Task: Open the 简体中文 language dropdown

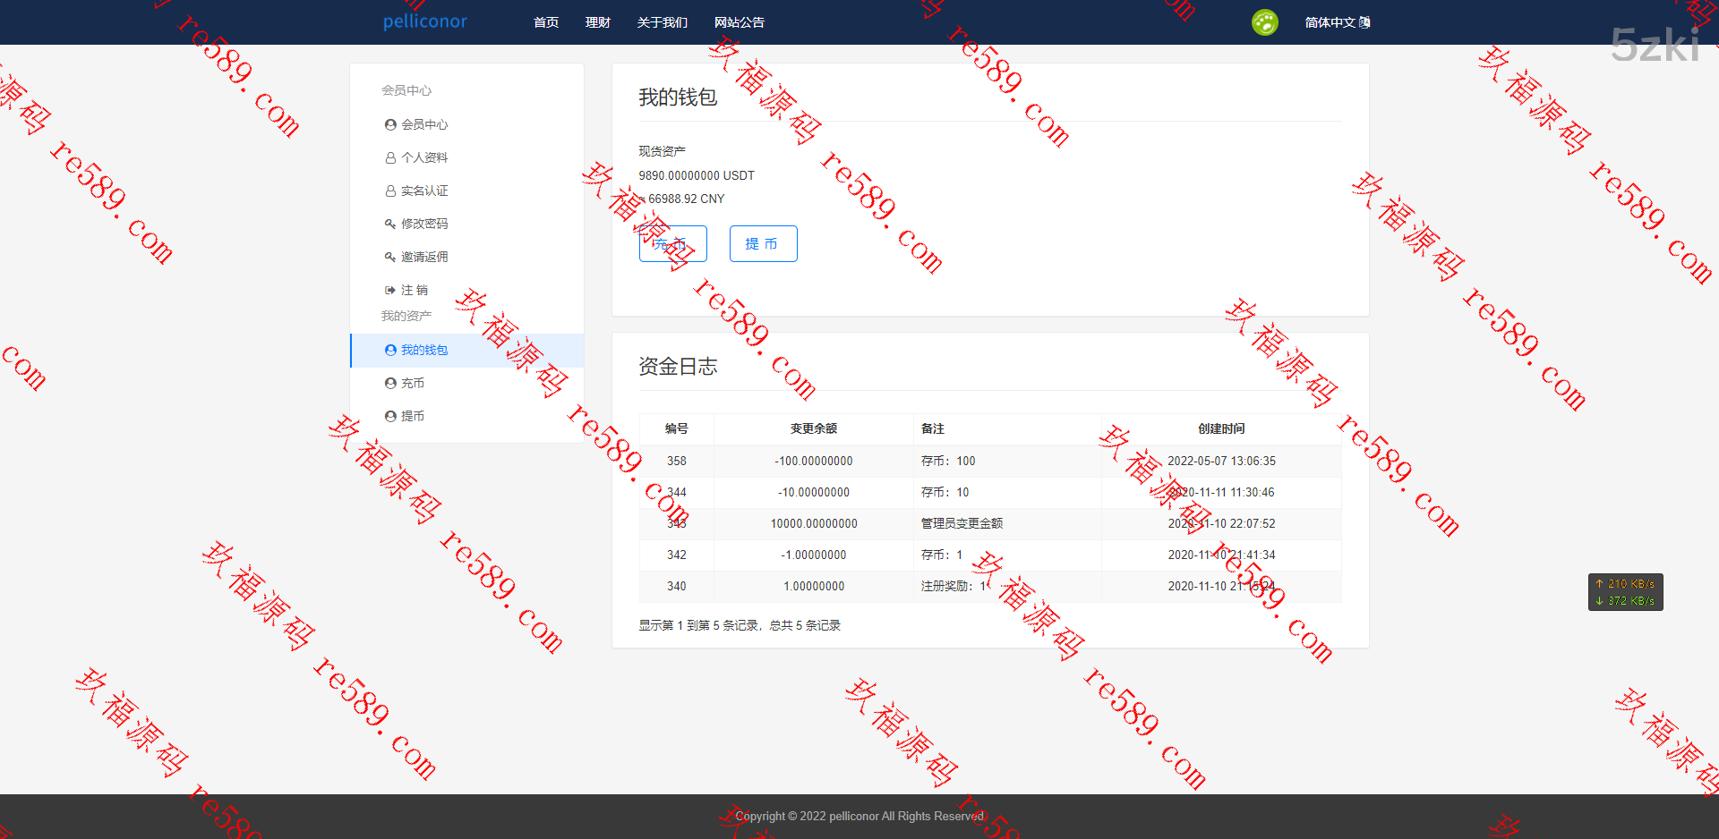Action: [1337, 22]
